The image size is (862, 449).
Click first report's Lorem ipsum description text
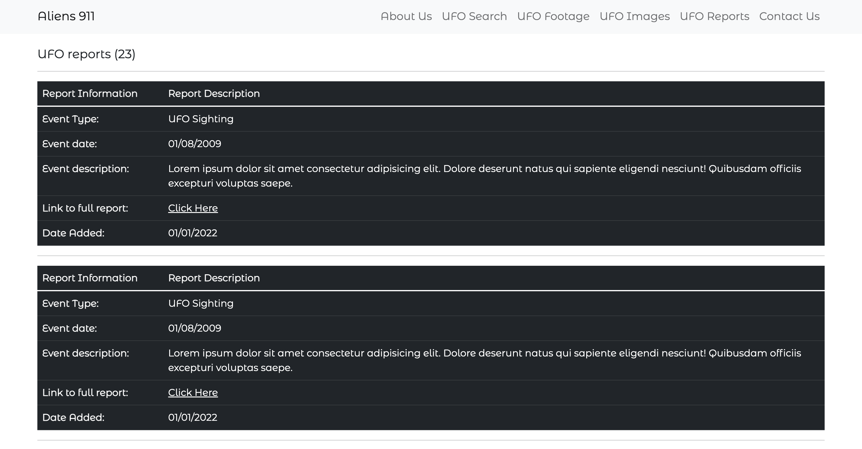point(484,176)
